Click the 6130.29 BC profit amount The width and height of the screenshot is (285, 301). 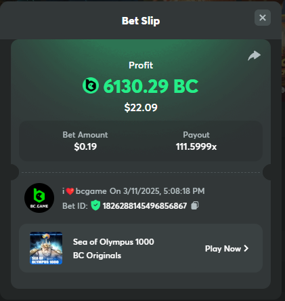click(x=151, y=86)
